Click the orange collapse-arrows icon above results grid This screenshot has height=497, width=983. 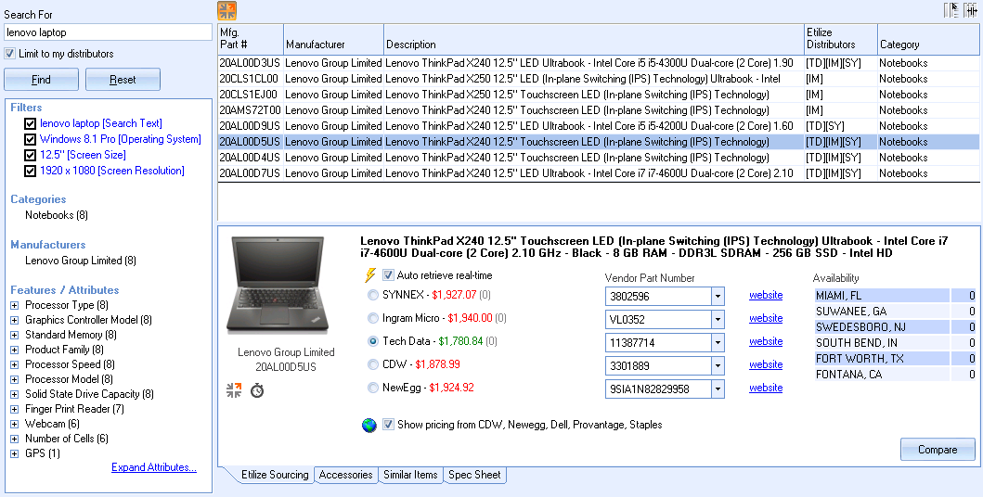pos(226,10)
